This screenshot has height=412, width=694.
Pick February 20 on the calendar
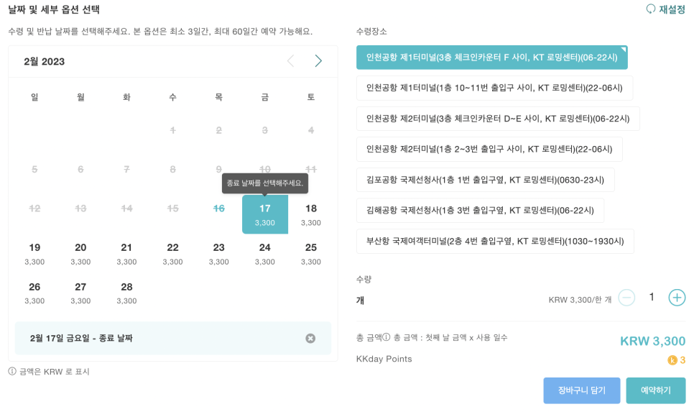80,254
